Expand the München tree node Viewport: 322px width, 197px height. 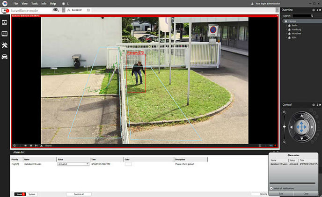click(286, 33)
